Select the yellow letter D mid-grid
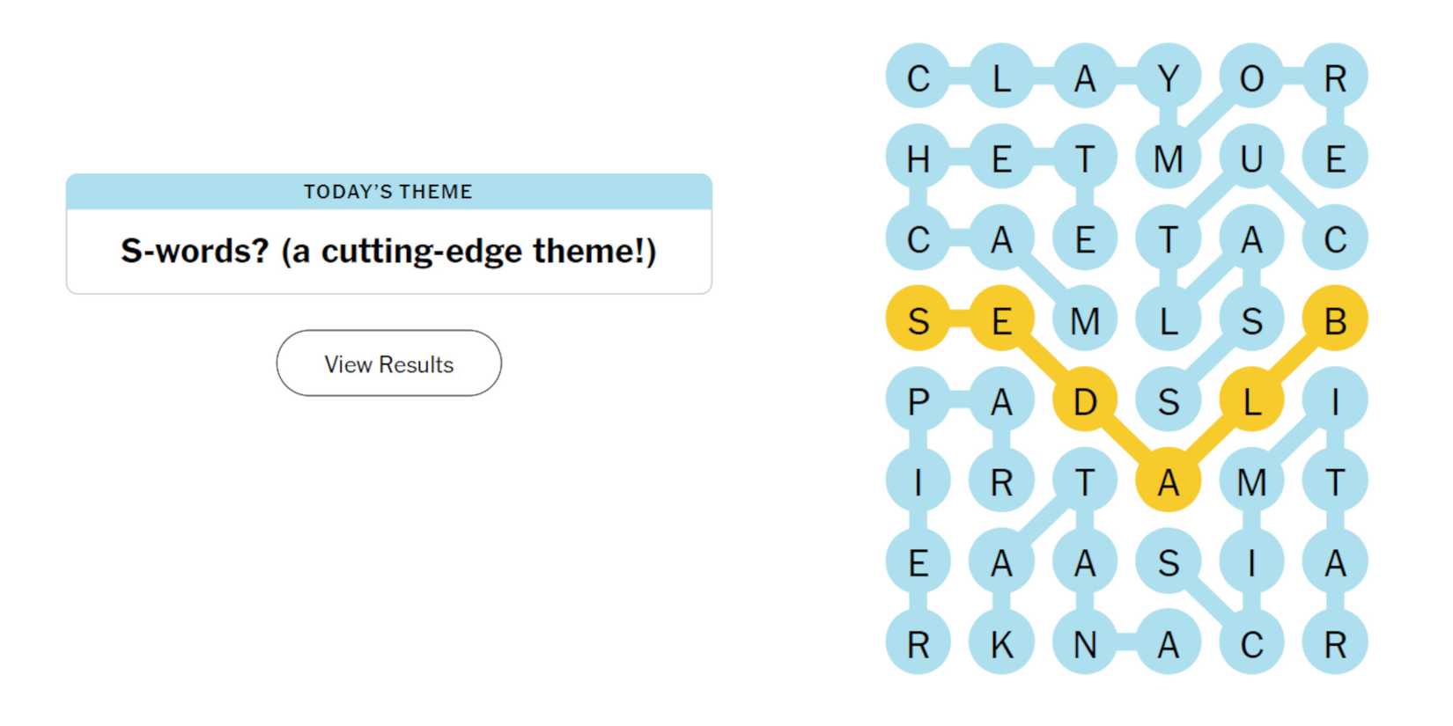1453x726 pixels. pos(1085,401)
